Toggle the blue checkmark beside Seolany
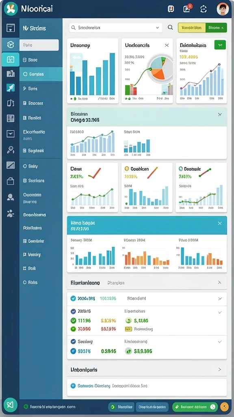The height and width of the screenshot is (417, 234). tap(73, 342)
